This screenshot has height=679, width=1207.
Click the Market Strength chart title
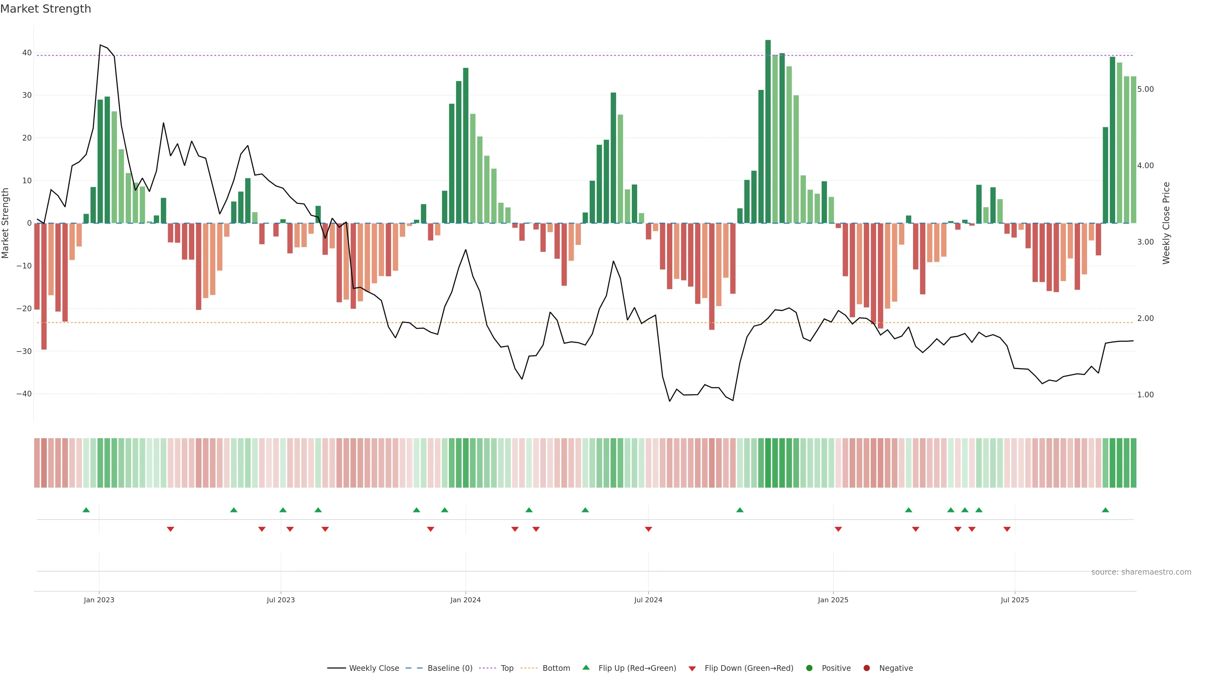pos(46,9)
